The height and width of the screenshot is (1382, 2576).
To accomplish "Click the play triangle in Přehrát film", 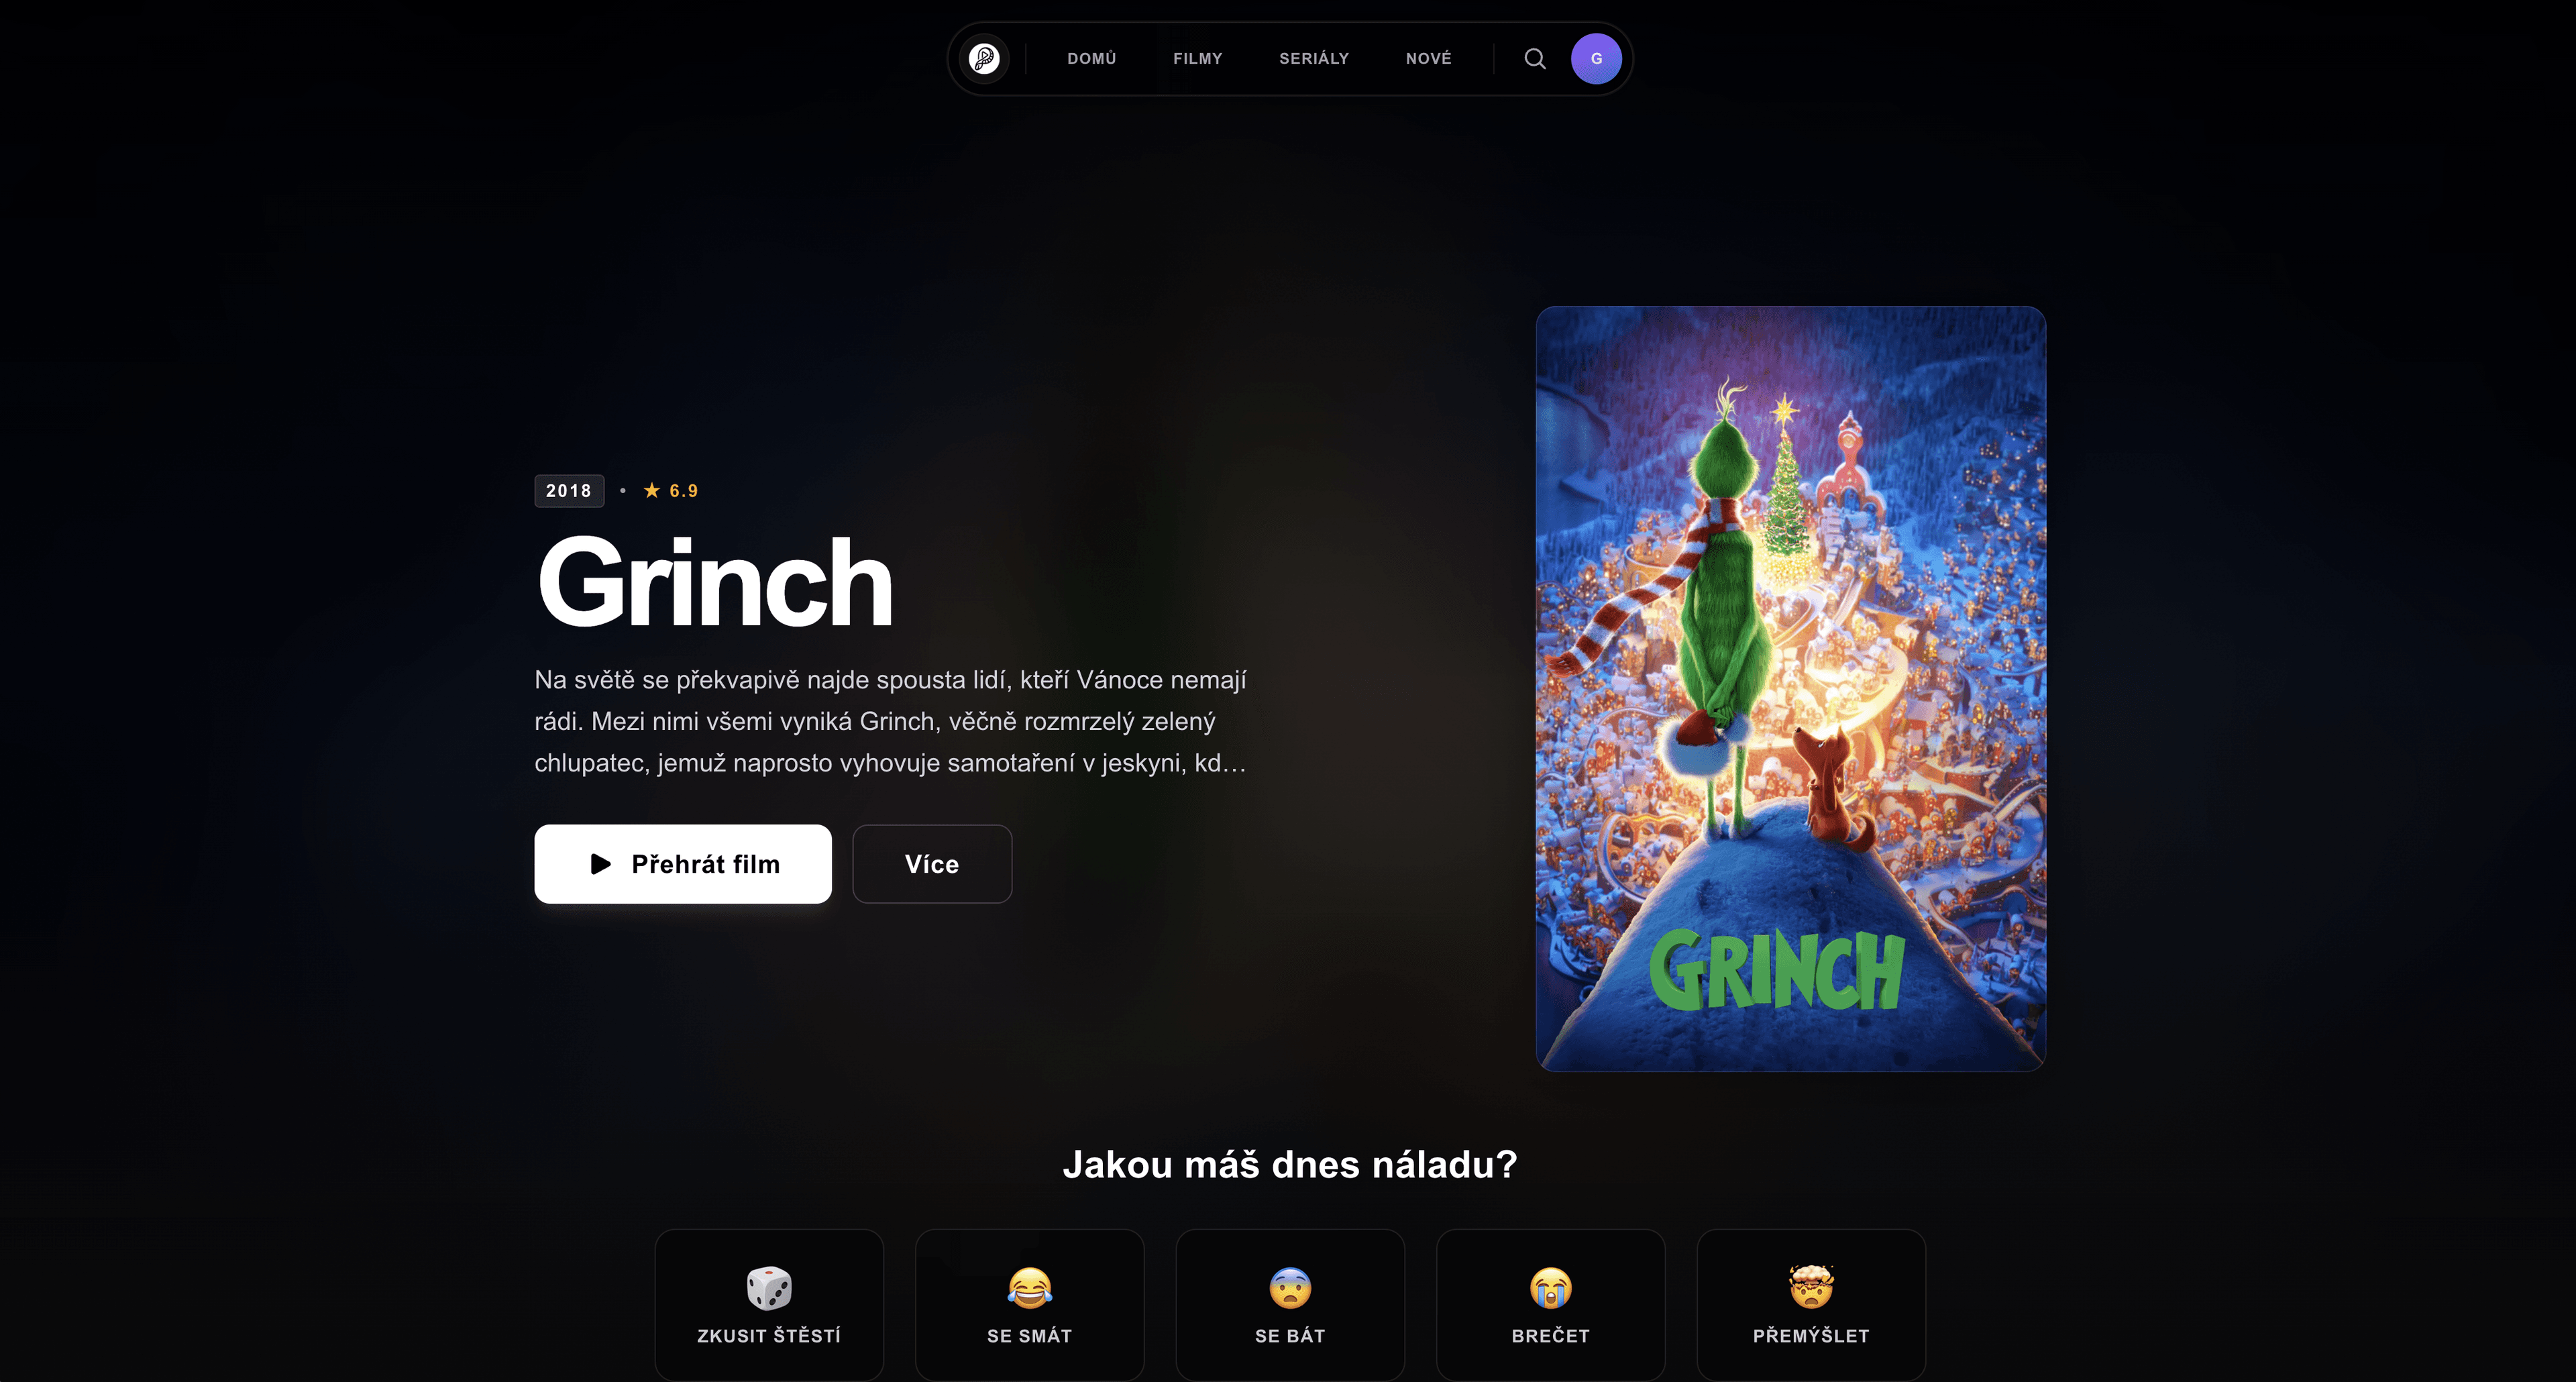I will [600, 864].
